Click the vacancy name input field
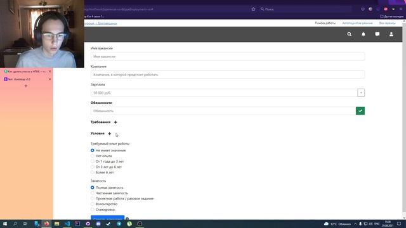The height and width of the screenshot is (228, 406). pyautogui.click(x=228, y=56)
